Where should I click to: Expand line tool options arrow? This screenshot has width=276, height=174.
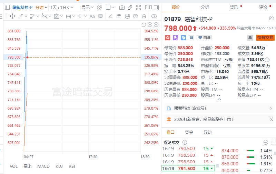(x=26, y=16)
